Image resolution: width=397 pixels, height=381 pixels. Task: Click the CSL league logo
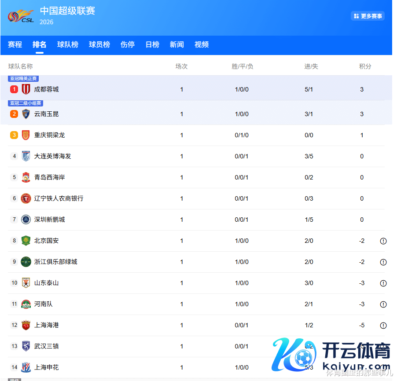tap(21, 17)
